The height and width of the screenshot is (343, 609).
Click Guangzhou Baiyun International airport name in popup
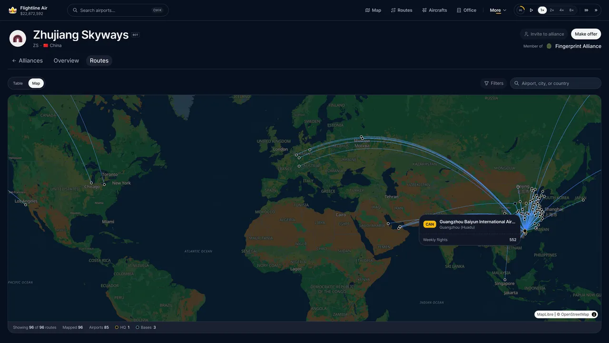click(x=477, y=222)
